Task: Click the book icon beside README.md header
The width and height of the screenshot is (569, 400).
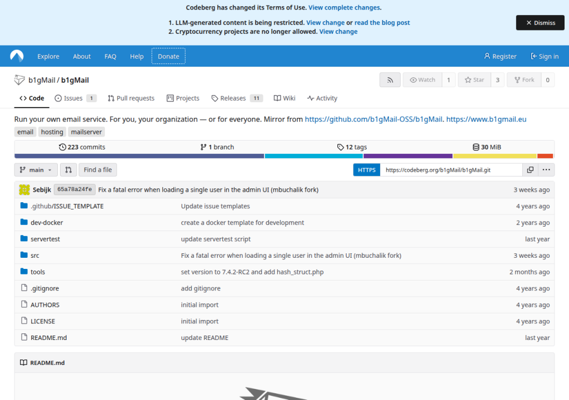Action: point(23,363)
